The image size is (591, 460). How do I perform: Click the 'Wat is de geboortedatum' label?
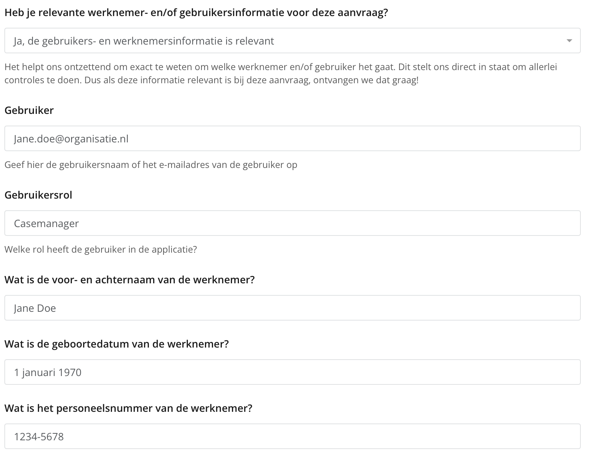[x=117, y=344]
